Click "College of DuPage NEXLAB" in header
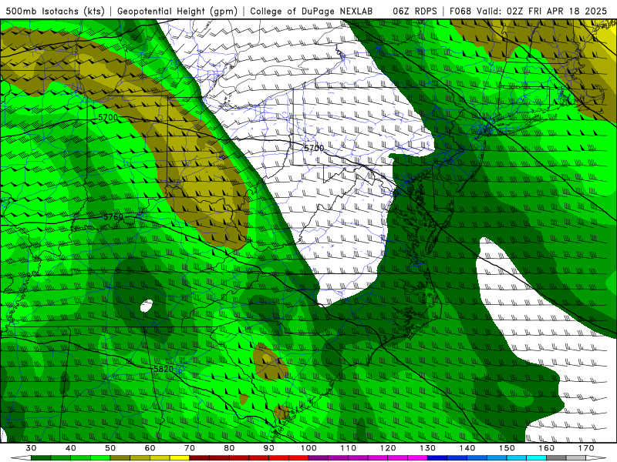617x462 pixels. [x=312, y=11]
